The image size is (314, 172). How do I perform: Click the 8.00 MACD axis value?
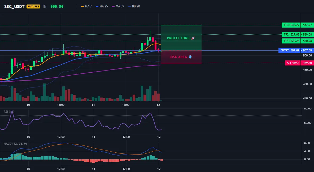[307, 143]
